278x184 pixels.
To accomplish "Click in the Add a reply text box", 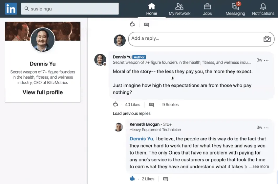I will (x=194, y=39).
